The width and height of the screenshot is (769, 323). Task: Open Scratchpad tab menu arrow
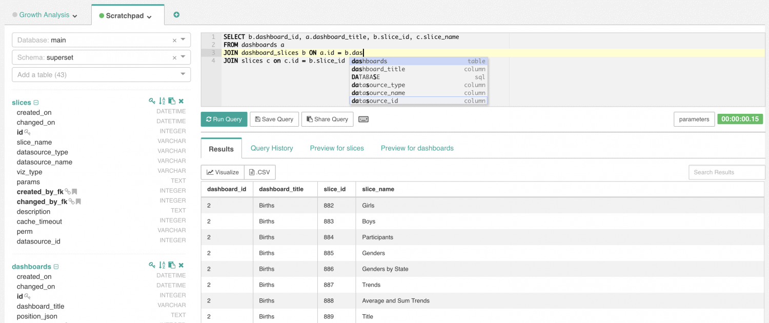click(149, 16)
